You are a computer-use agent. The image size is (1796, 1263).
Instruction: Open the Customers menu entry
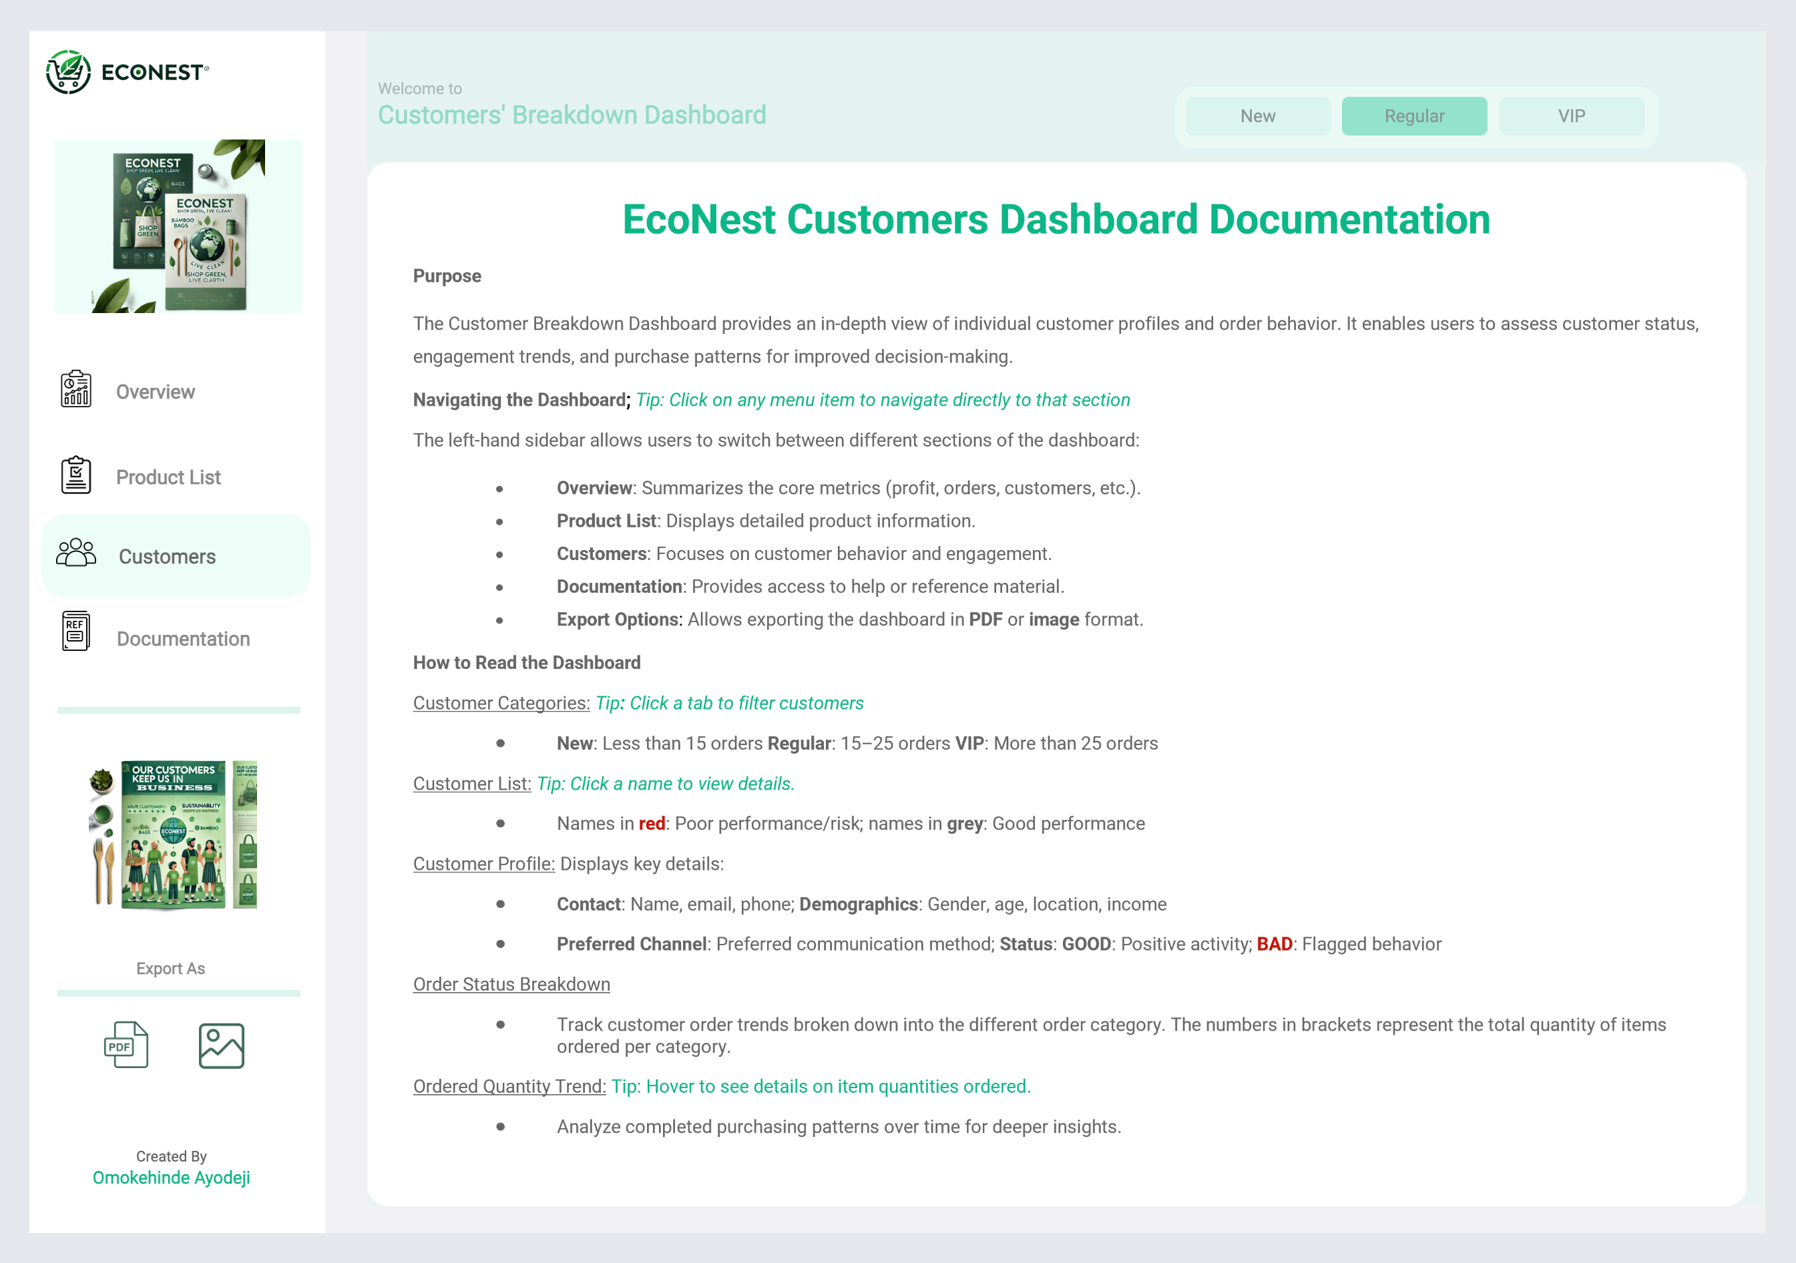168,557
